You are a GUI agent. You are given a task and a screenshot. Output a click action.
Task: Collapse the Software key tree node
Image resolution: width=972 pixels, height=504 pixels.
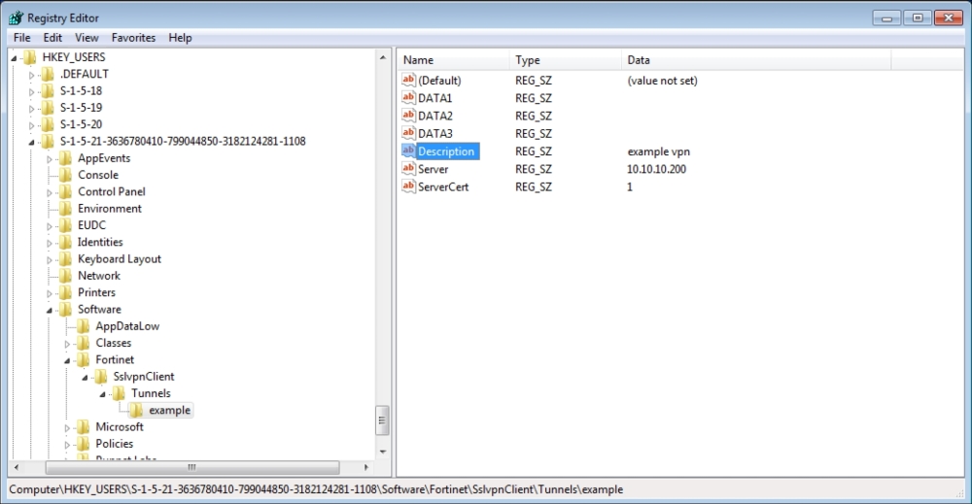pos(50,310)
